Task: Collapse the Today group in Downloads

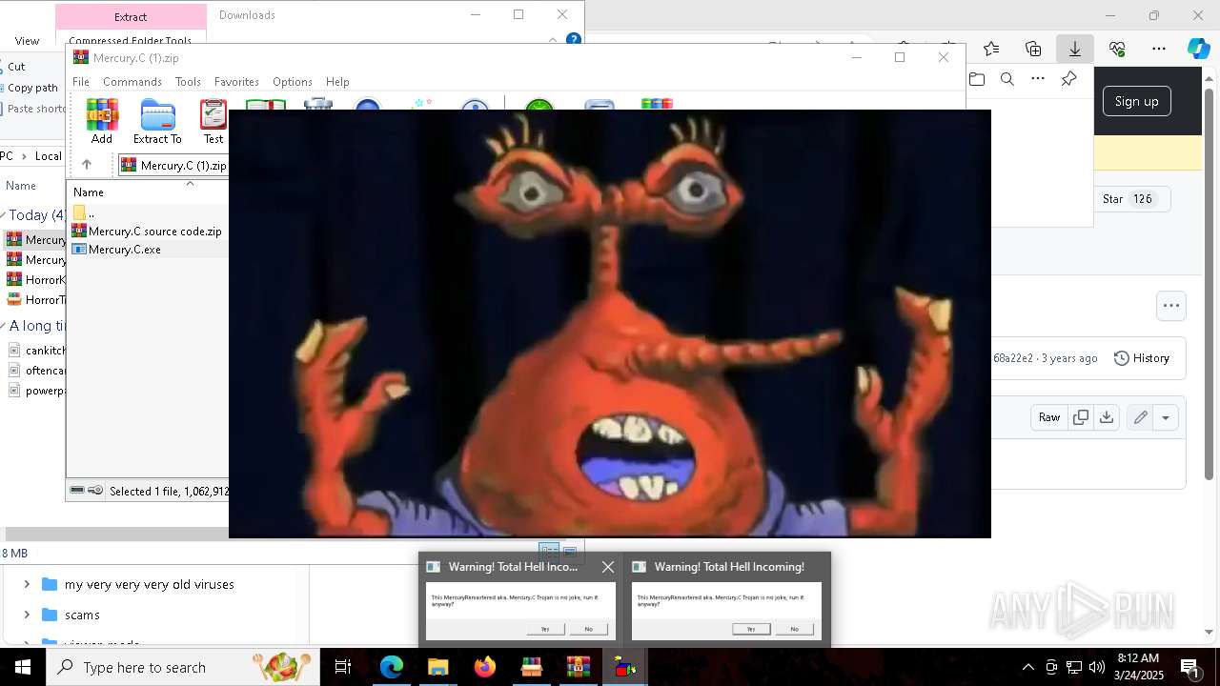Action: (3, 215)
